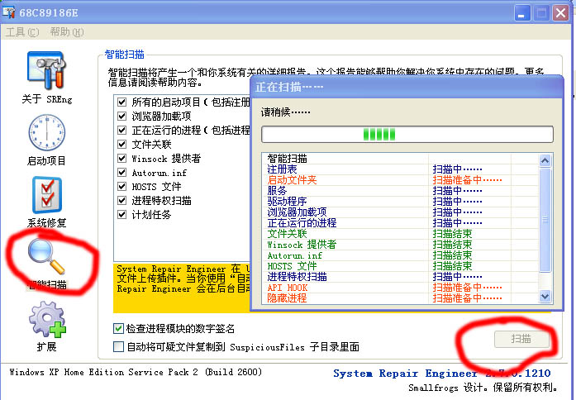
Task: Select 正在运行的进程 row in scan list
Action: tap(400, 223)
